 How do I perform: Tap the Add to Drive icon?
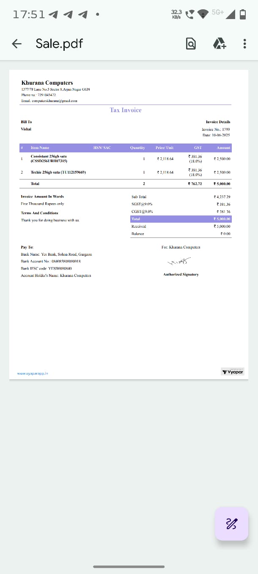[x=219, y=44]
